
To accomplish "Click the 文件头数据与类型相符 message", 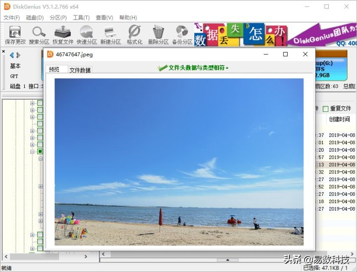I will click(x=198, y=68).
